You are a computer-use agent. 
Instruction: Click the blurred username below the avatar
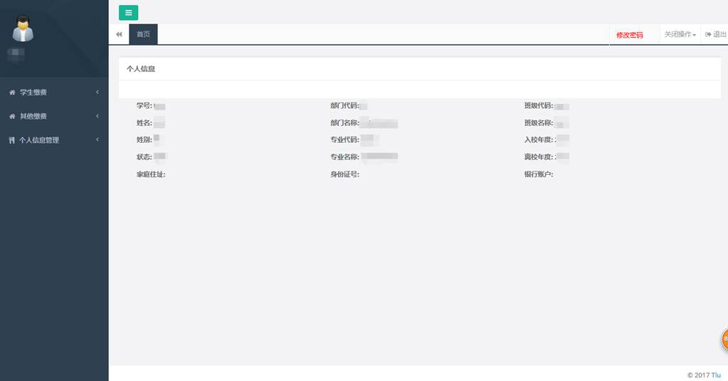[x=16, y=53]
